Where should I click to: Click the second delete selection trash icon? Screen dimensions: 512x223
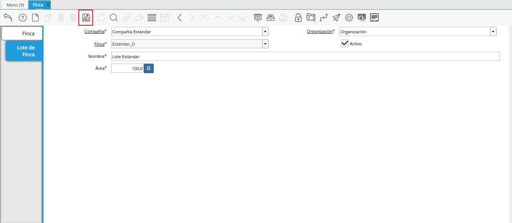pyautogui.click(x=73, y=17)
